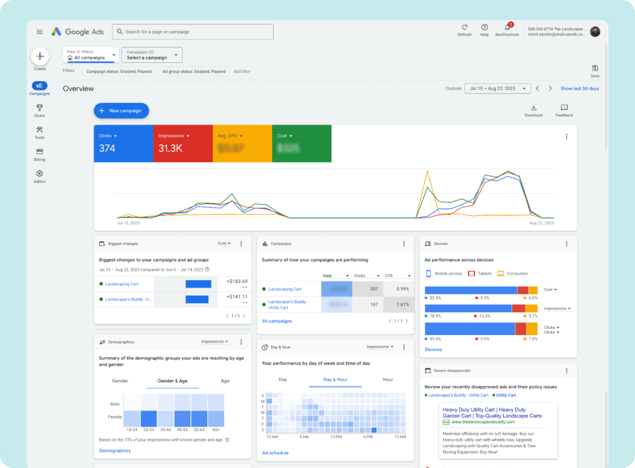
Task: Switch to the Hour tab in Day & hour
Action: 387,379
